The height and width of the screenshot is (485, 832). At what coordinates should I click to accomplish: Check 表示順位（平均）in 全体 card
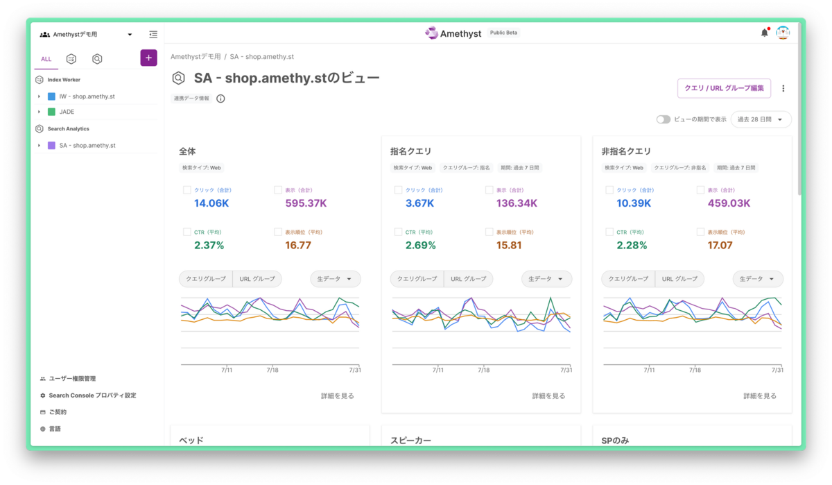(278, 232)
